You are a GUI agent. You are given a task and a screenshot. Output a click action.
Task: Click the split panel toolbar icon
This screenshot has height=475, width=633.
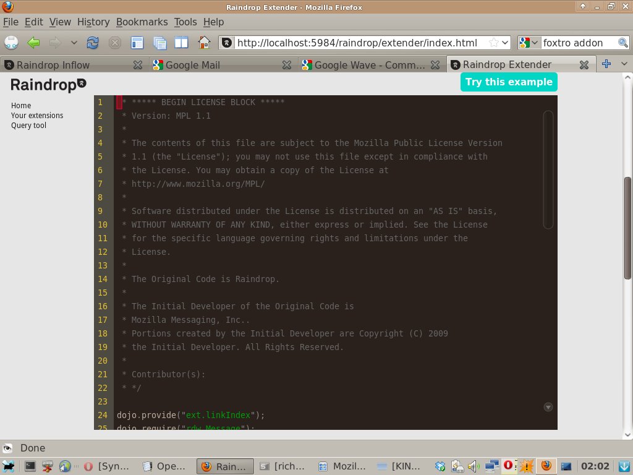[181, 43]
